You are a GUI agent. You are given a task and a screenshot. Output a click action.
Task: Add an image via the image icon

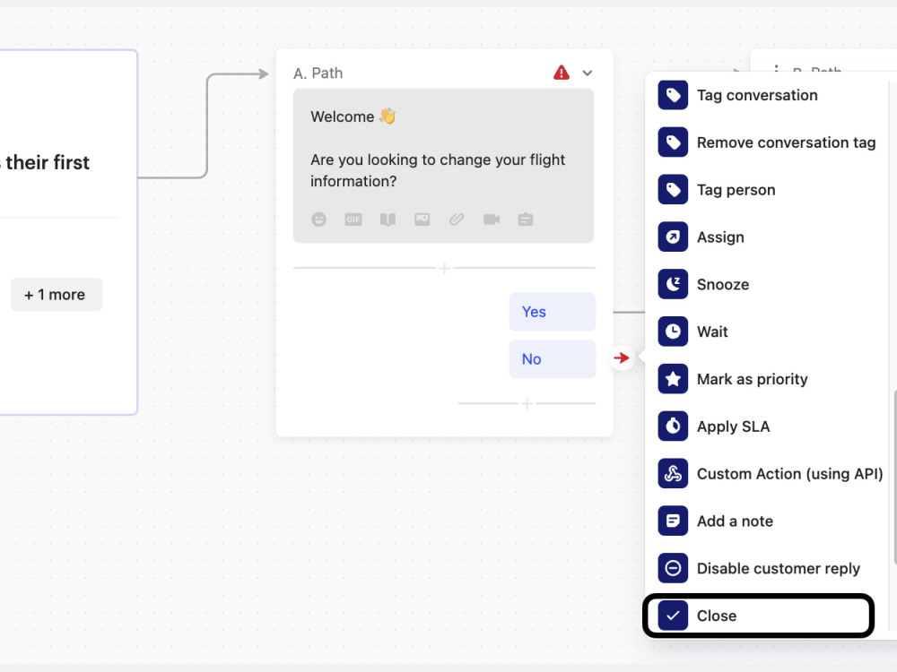[x=422, y=219]
